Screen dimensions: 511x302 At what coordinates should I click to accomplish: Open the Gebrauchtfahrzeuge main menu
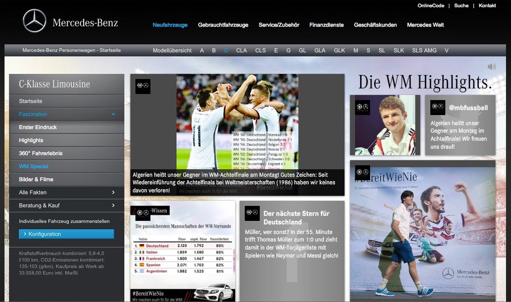223,25
